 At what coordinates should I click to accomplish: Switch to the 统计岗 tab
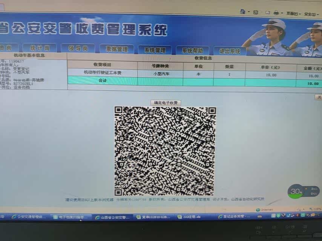point(40,48)
